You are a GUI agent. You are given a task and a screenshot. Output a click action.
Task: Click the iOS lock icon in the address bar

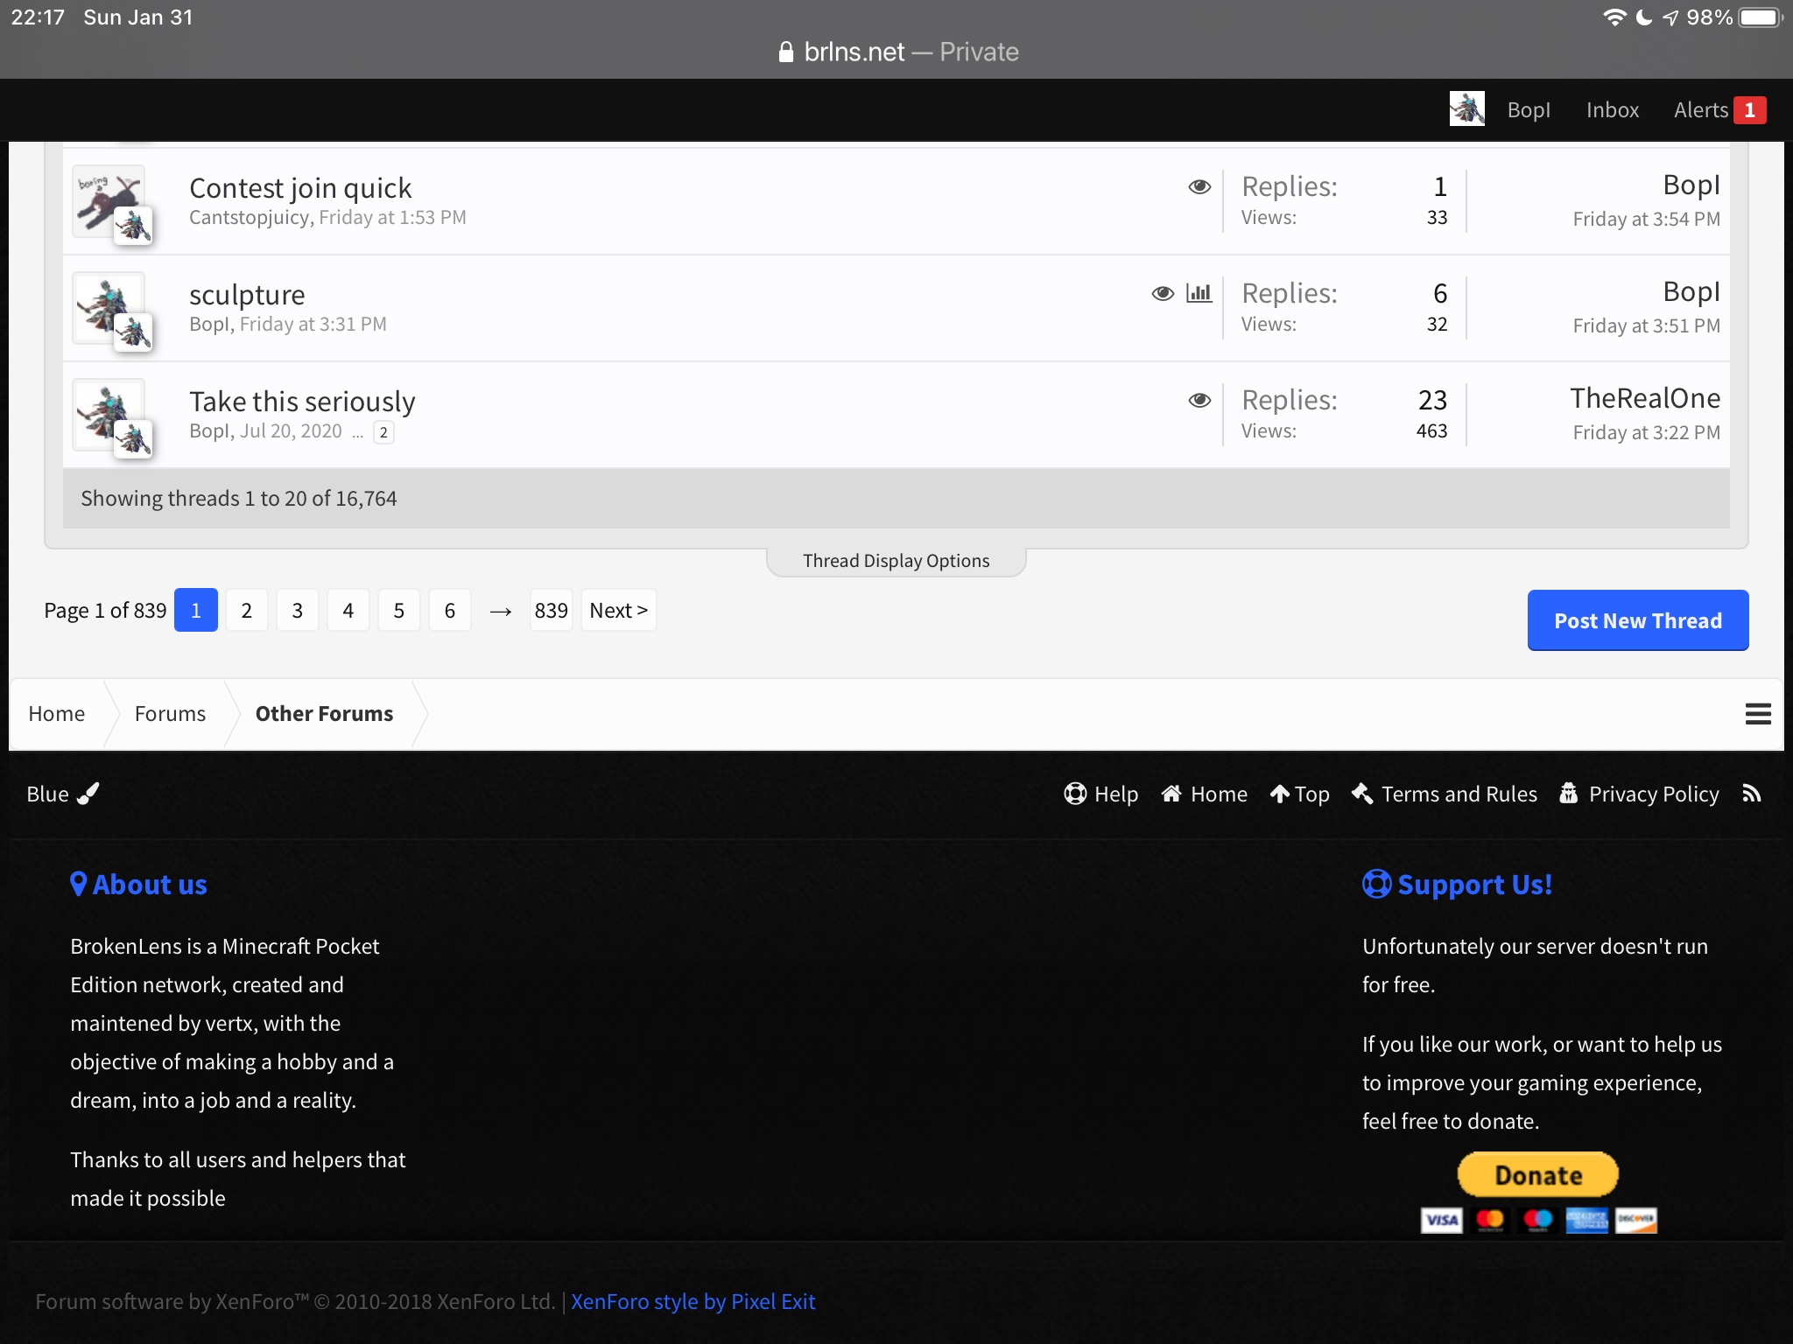click(x=785, y=52)
